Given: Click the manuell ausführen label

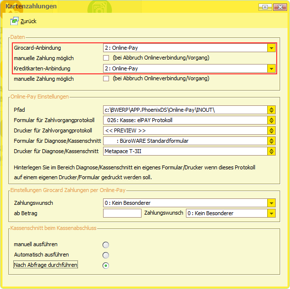Looking at the screenshot, I should [36, 244].
